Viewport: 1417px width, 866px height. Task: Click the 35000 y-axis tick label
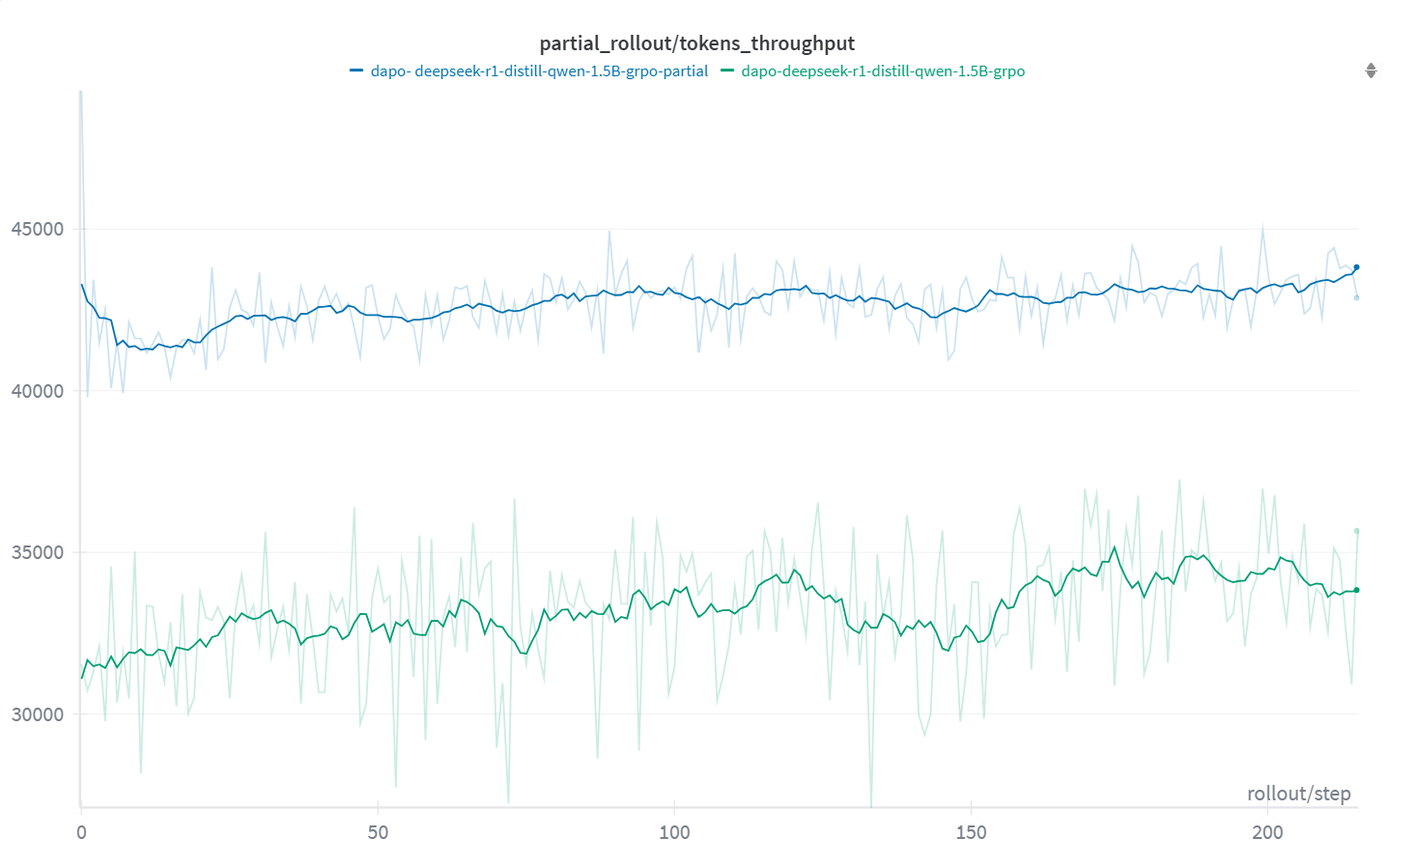pyautogui.click(x=38, y=553)
